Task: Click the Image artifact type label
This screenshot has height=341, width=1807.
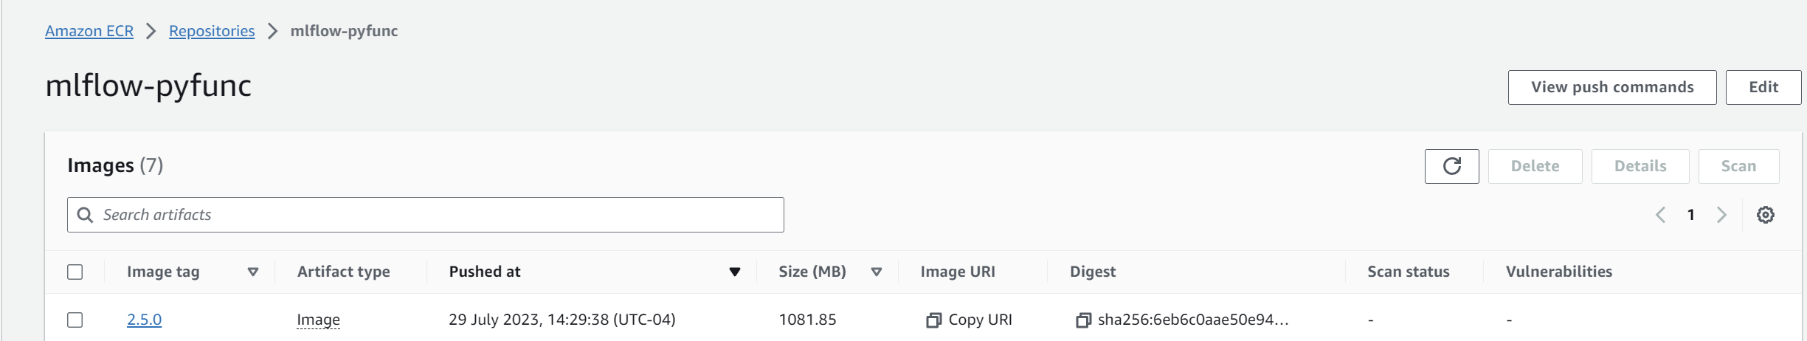Action: (x=318, y=320)
